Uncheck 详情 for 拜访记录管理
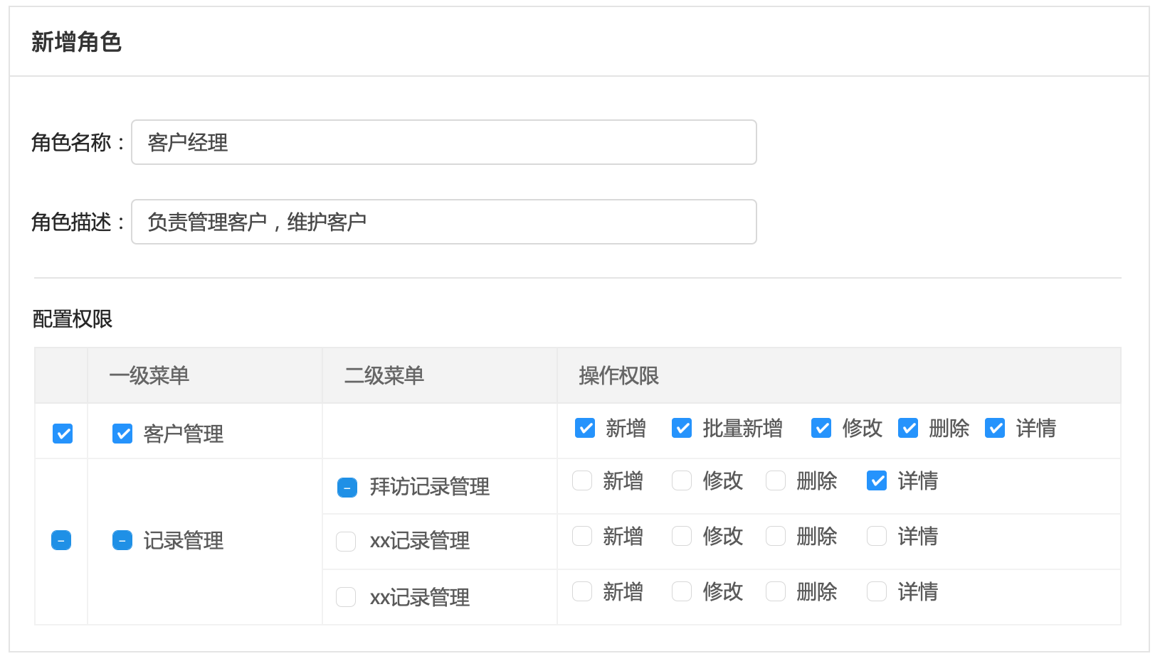1160x661 pixels. point(877,480)
